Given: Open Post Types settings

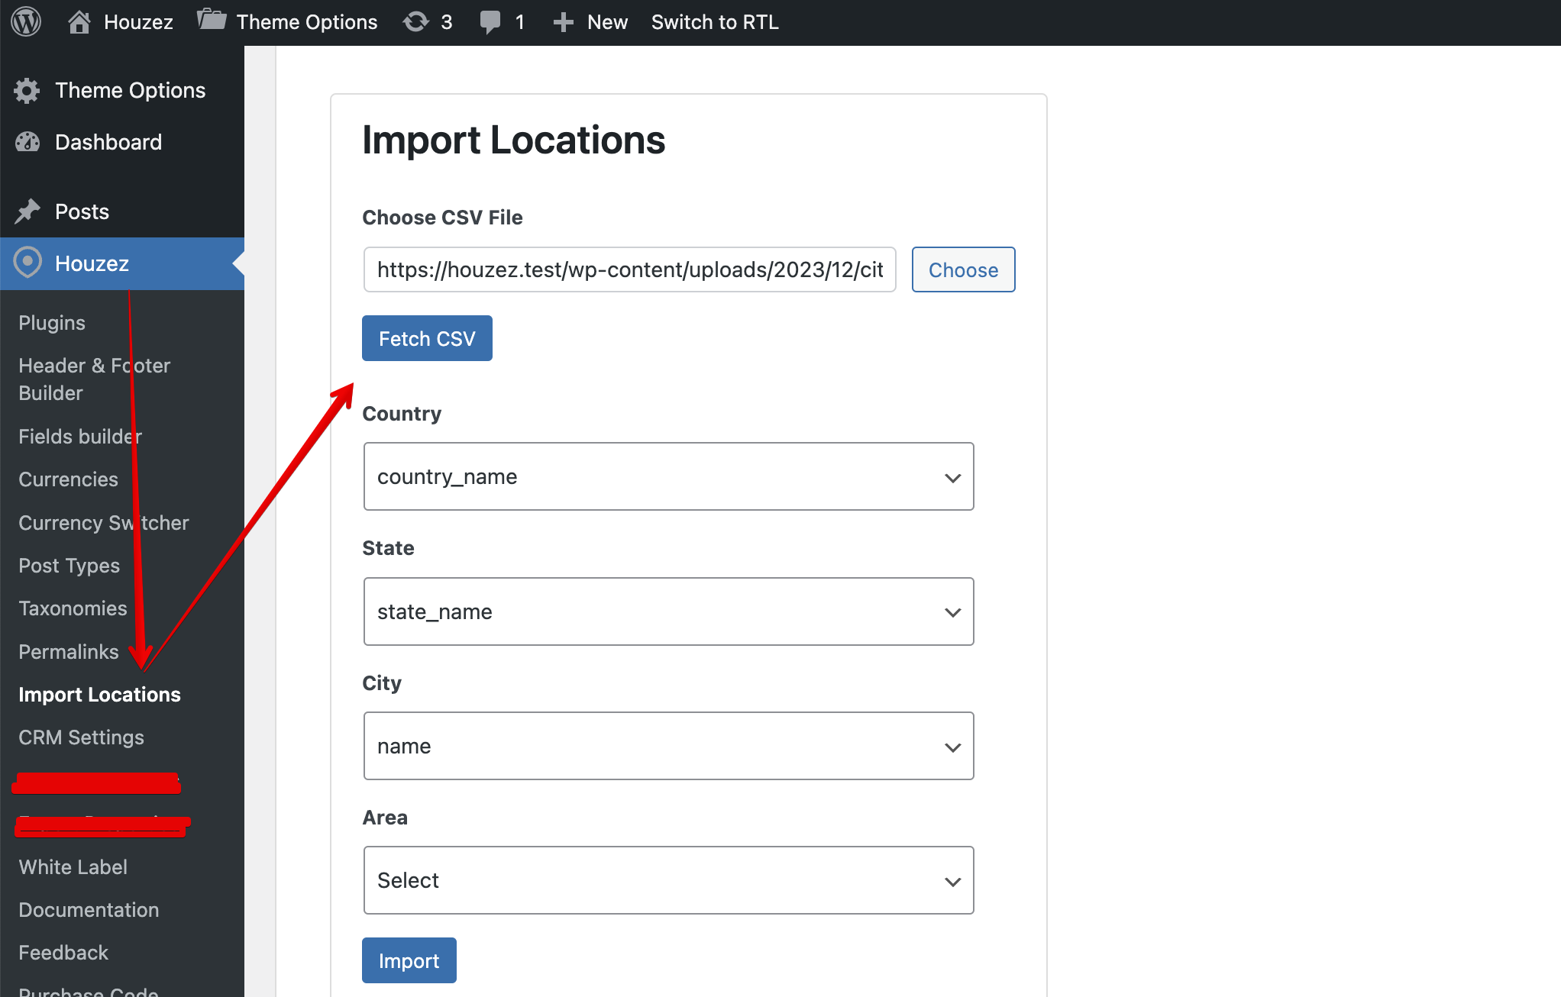Looking at the screenshot, I should pyautogui.click(x=69, y=566).
